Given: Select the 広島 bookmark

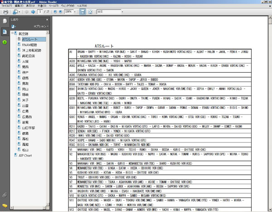Looking at the screenshot, I should click(25, 111).
